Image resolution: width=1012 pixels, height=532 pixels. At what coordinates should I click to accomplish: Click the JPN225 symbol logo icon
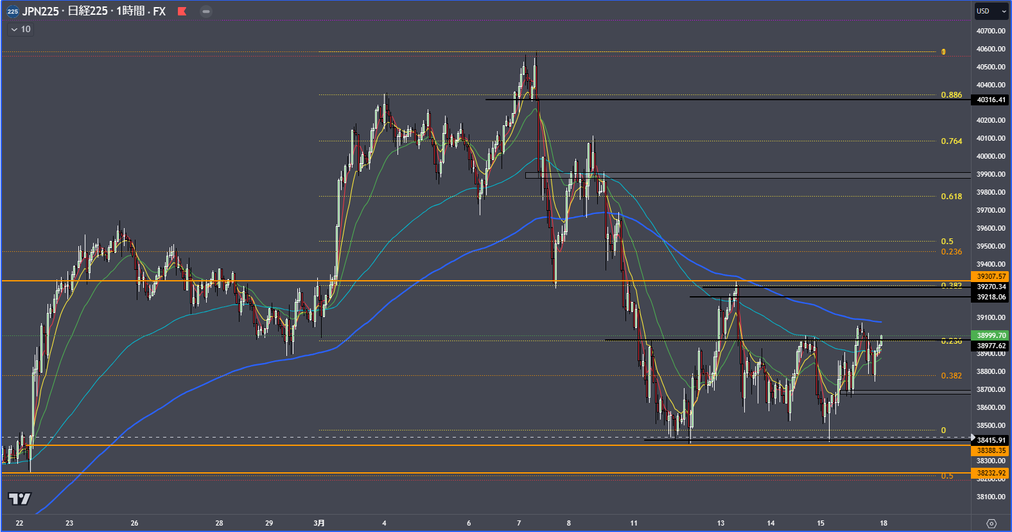(x=13, y=12)
